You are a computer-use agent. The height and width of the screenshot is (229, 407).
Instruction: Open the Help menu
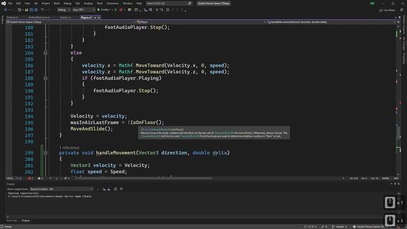[139, 3]
